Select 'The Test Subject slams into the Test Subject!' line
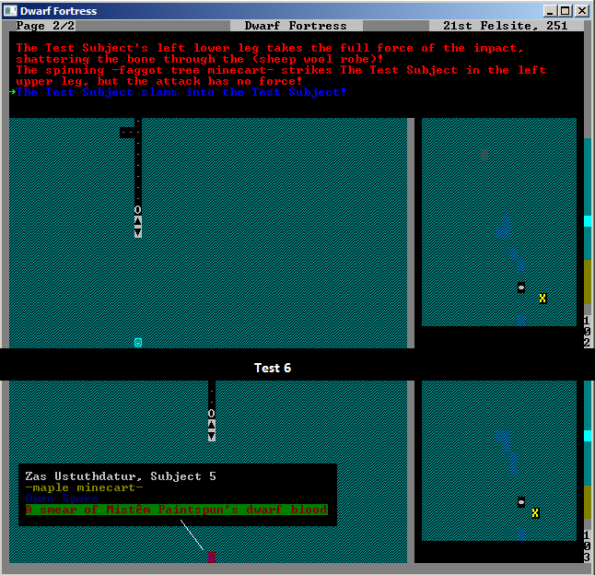 (x=181, y=92)
